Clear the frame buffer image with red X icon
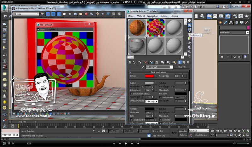Image resolution: width=252 pixels, height=147 pixels. coord(86,14)
